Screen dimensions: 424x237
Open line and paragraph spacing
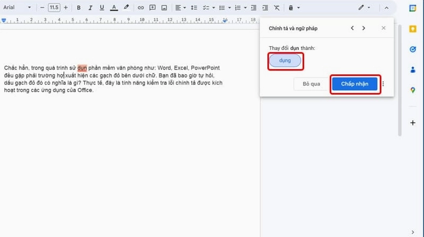tap(194, 8)
